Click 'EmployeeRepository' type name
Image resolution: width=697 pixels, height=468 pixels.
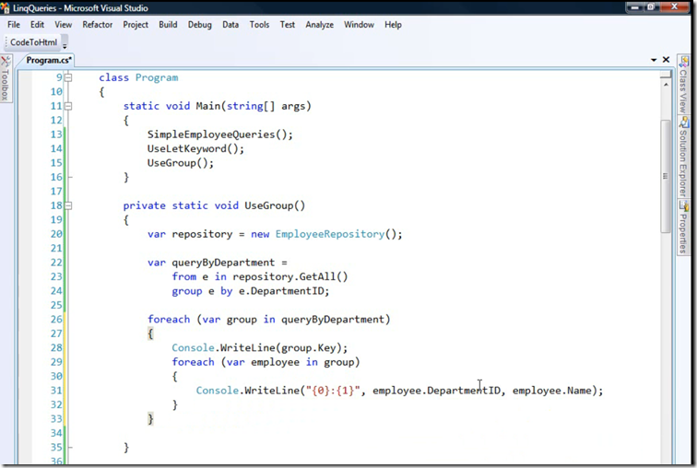pyautogui.click(x=330, y=234)
